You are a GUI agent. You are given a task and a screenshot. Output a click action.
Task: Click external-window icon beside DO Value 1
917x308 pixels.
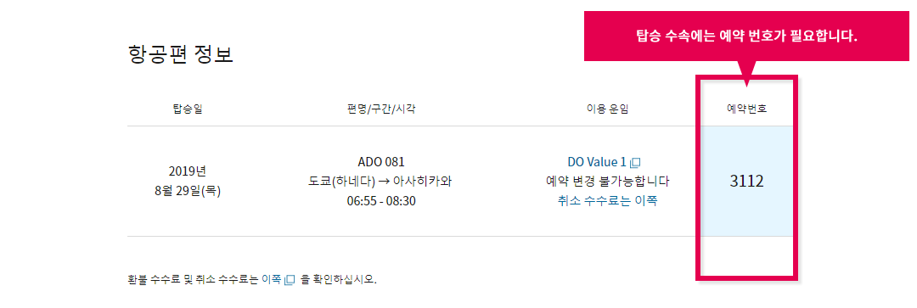point(636,162)
